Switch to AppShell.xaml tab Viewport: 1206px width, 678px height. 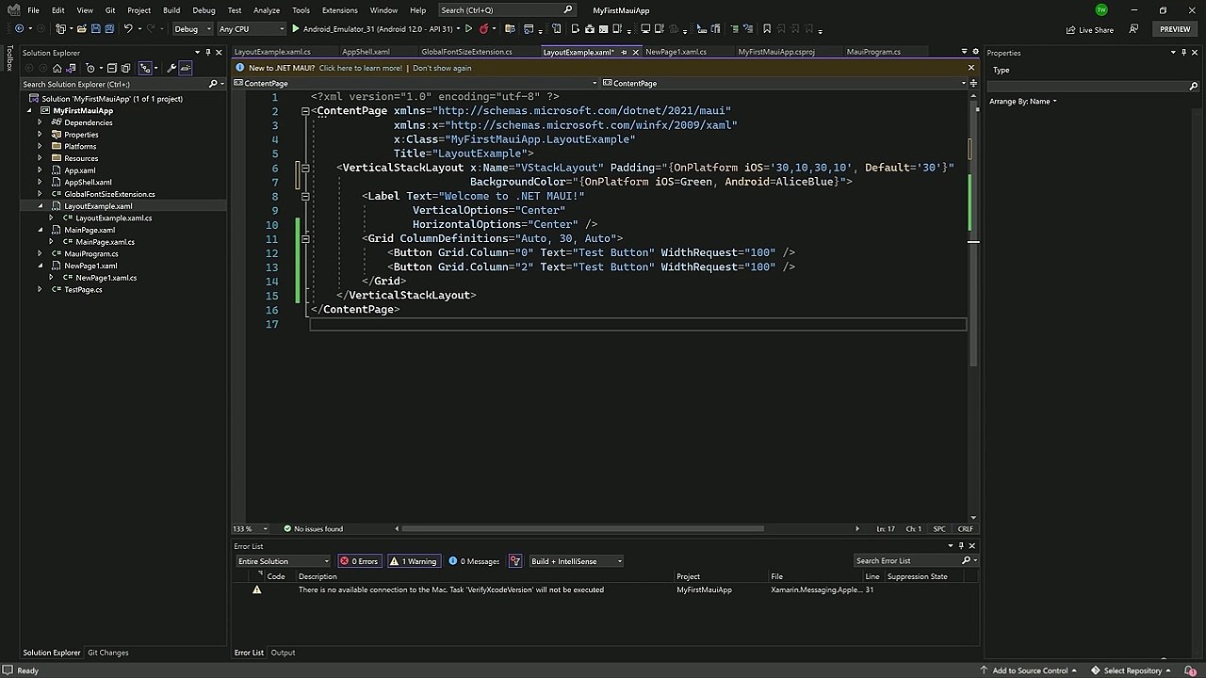click(x=366, y=52)
